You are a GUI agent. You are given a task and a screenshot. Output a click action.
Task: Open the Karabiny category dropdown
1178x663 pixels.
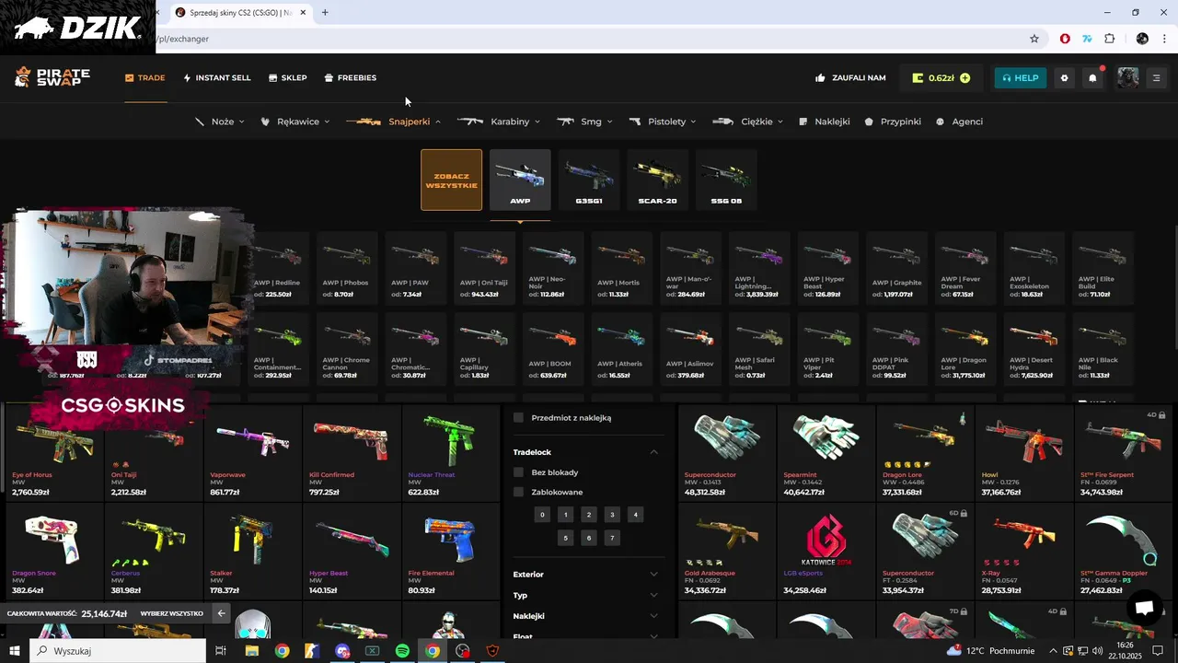[x=499, y=122]
